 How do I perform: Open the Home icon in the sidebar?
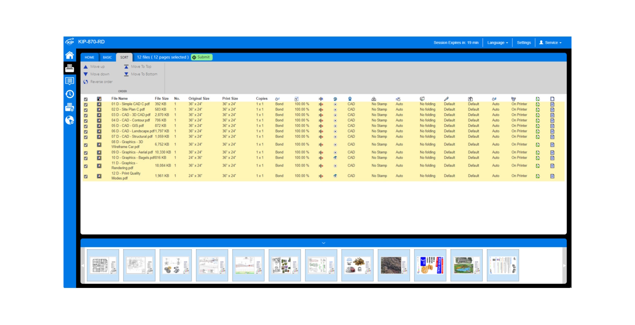(70, 55)
